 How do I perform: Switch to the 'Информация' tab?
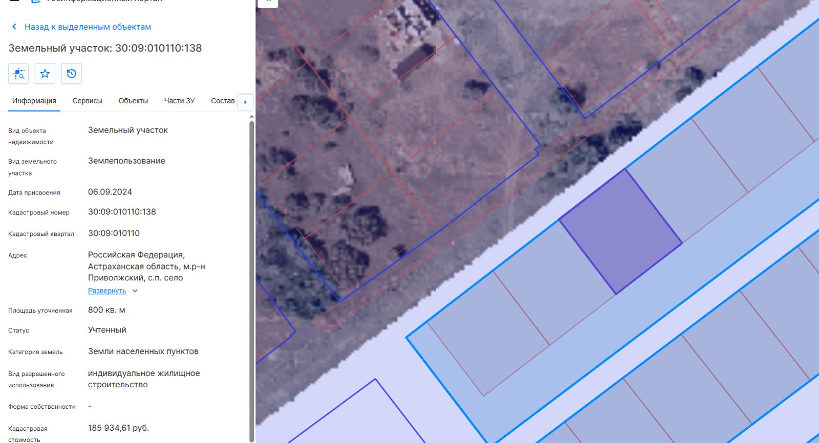coord(34,101)
